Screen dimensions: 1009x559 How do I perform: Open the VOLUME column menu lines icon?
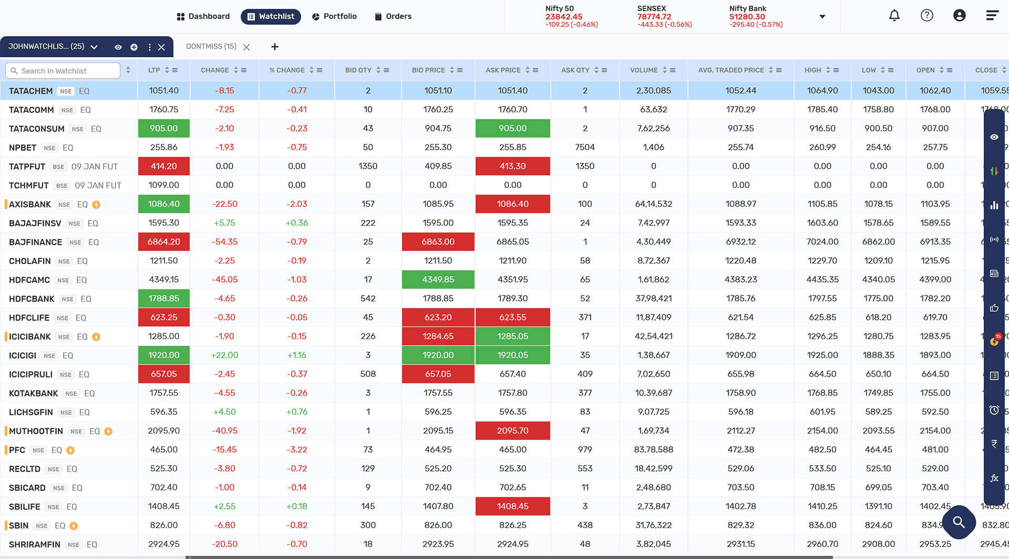point(673,70)
